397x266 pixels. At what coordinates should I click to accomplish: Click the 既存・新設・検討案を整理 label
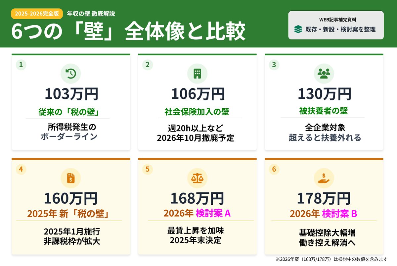340,29
